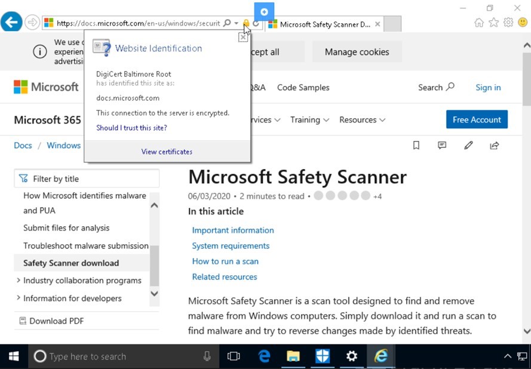
Task: Click the Home icon in IE toolbar
Action: [479, 23]
